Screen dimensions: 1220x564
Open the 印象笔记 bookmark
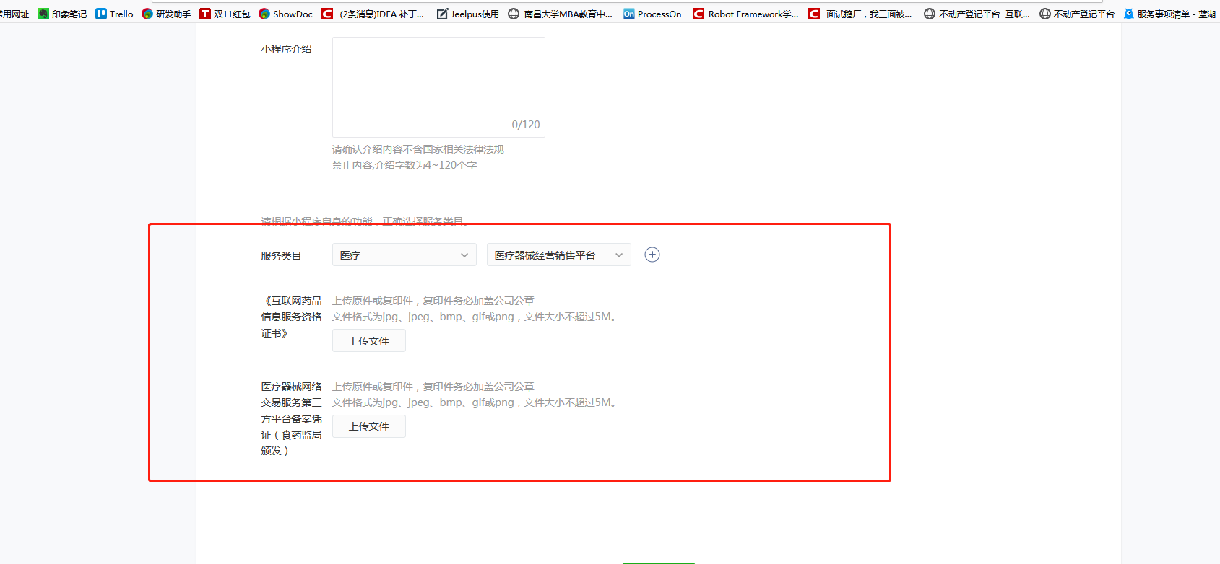pos(62,14)
